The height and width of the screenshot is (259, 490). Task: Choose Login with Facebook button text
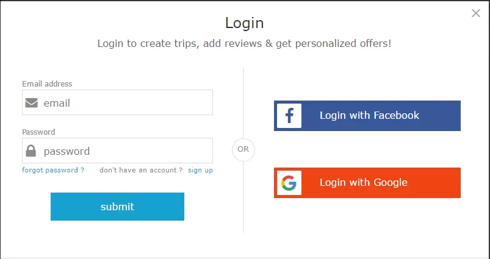click(369, 115)
